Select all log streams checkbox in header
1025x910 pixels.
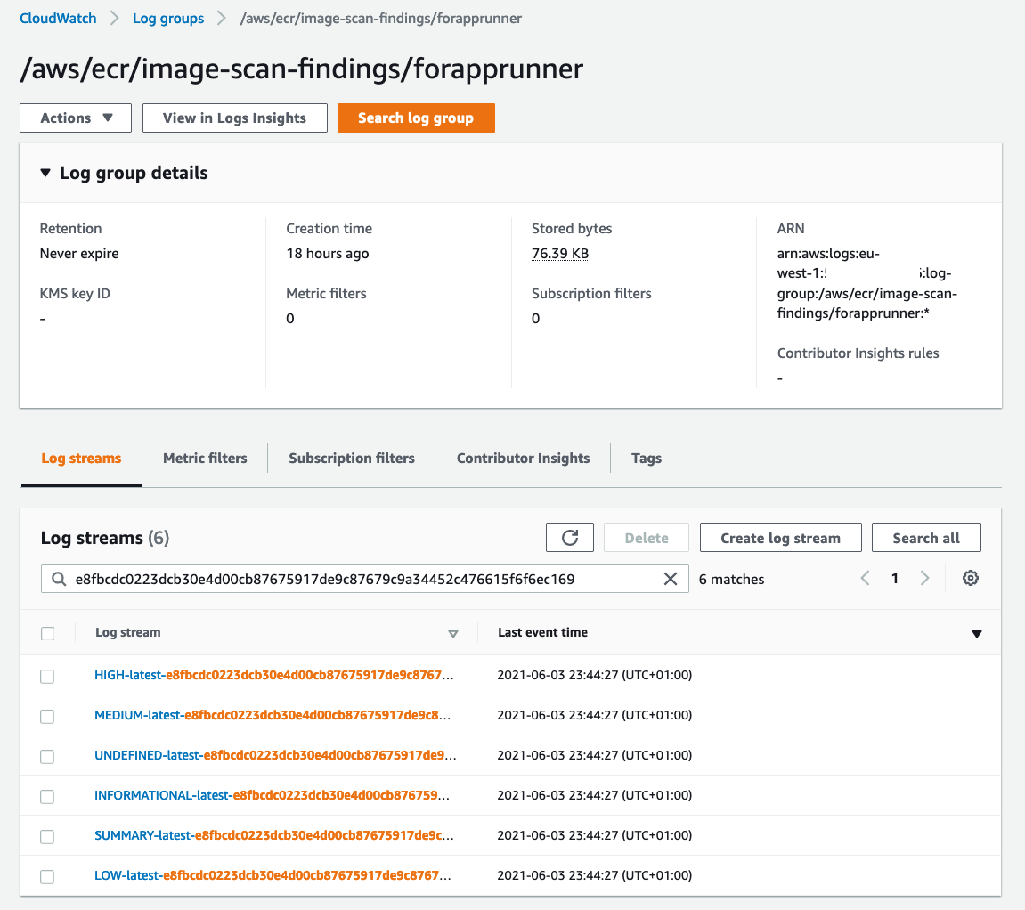[48, 633]
